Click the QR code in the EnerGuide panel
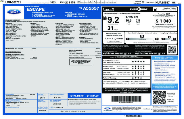184x119 pixels. click(172, 49)
